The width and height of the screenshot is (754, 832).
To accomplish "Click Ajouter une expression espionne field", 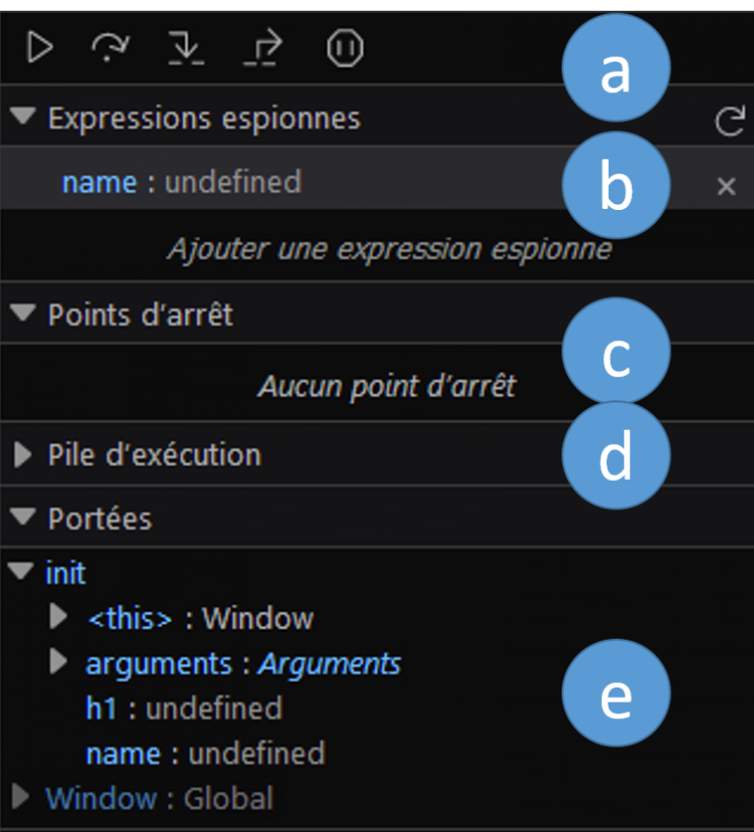I will click(x=390, y=248).
